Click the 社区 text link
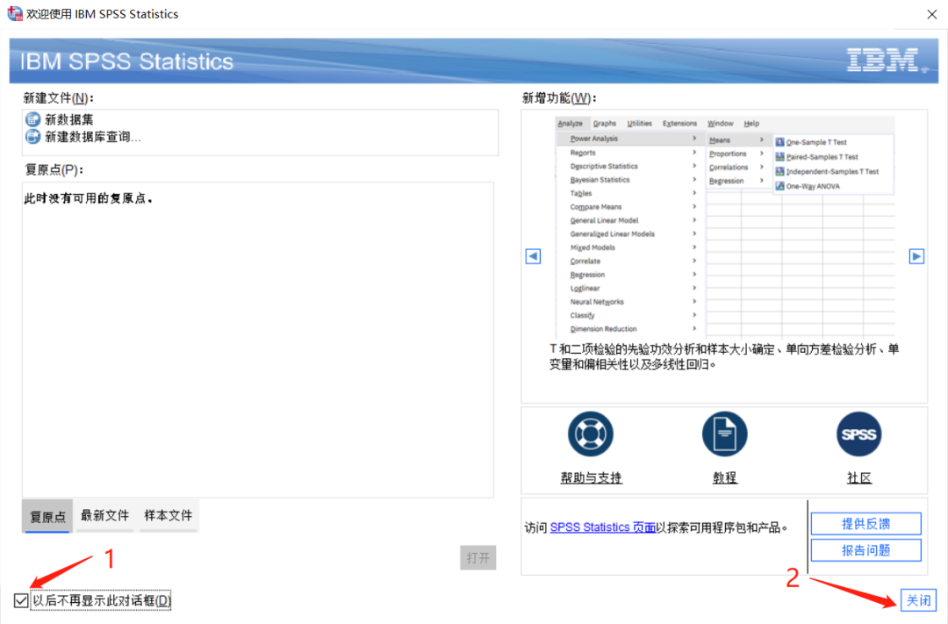The width and height of the screenshot is (948, 624). click(859, 477)
